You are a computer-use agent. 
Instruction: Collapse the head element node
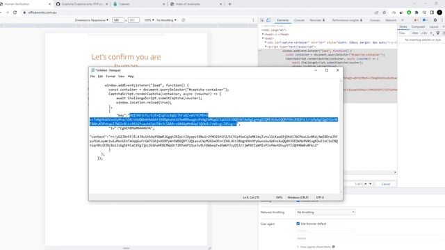263,34
